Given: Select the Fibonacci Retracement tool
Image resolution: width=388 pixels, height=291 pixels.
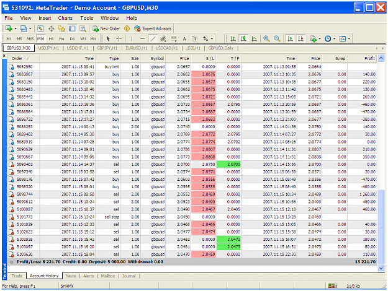Looking at the screenshot, I should tap(174, 39).
